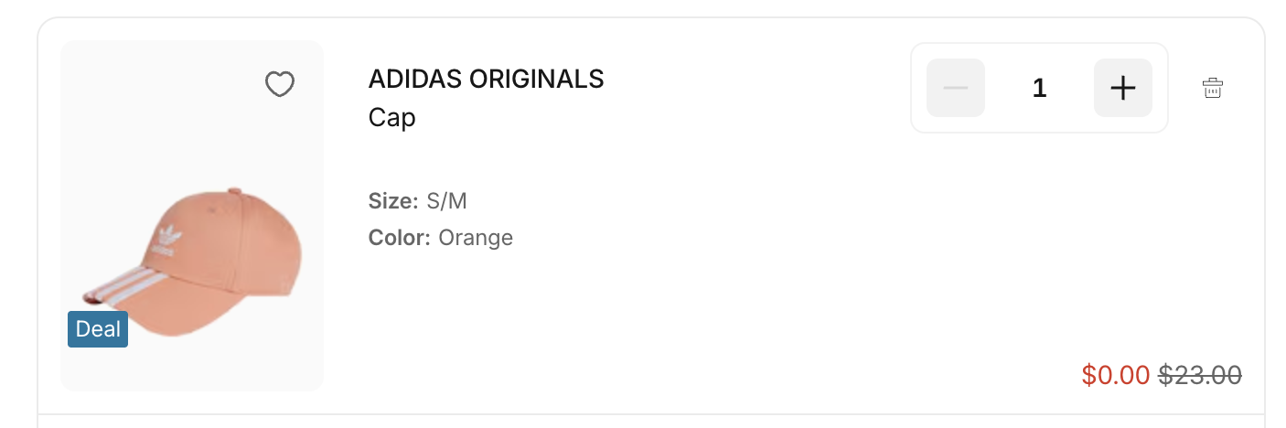The height and width of the screenshot is (428, 1286).
Task: Select the Orange color value
Action: (476, 238)
